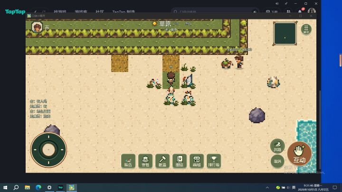Open the 找游戏 tab in TapTap
The image size is (342, 192).
point(60,12)
